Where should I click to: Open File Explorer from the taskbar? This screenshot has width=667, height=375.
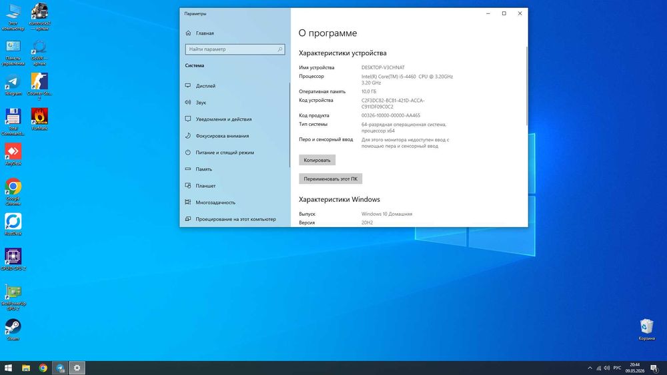(x=26, y=368)
